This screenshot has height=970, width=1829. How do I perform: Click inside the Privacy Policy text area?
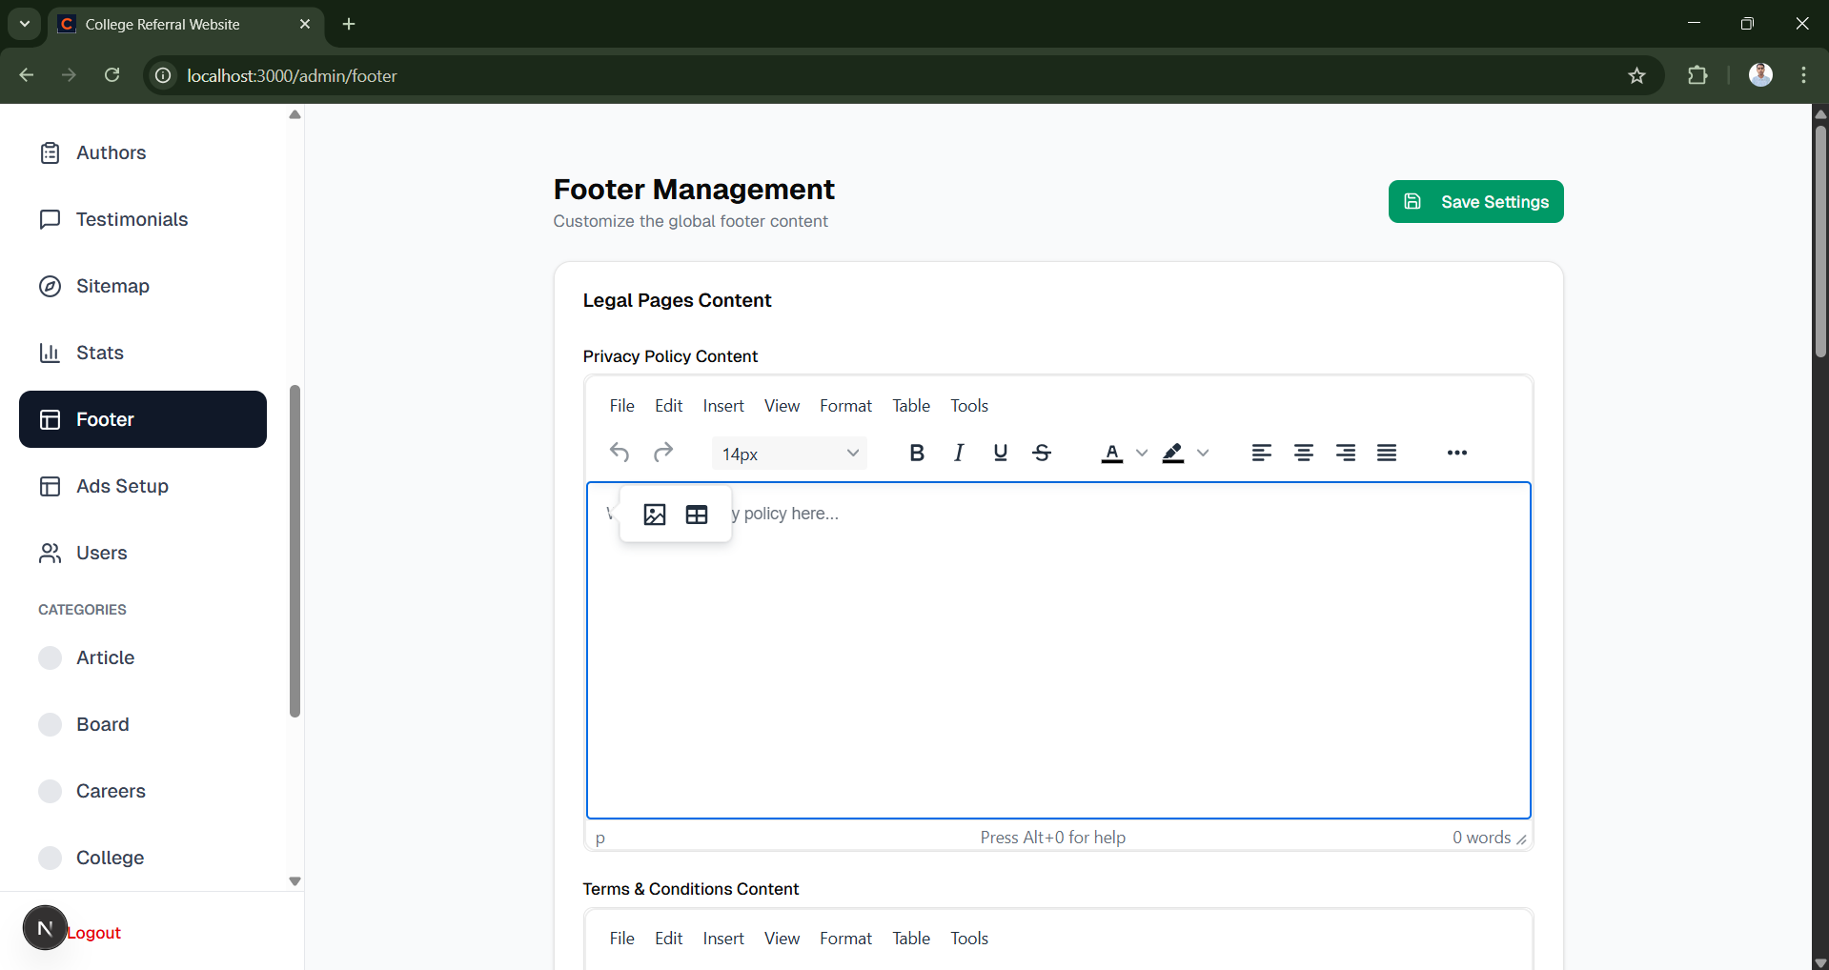click(x=1058, y=667)
